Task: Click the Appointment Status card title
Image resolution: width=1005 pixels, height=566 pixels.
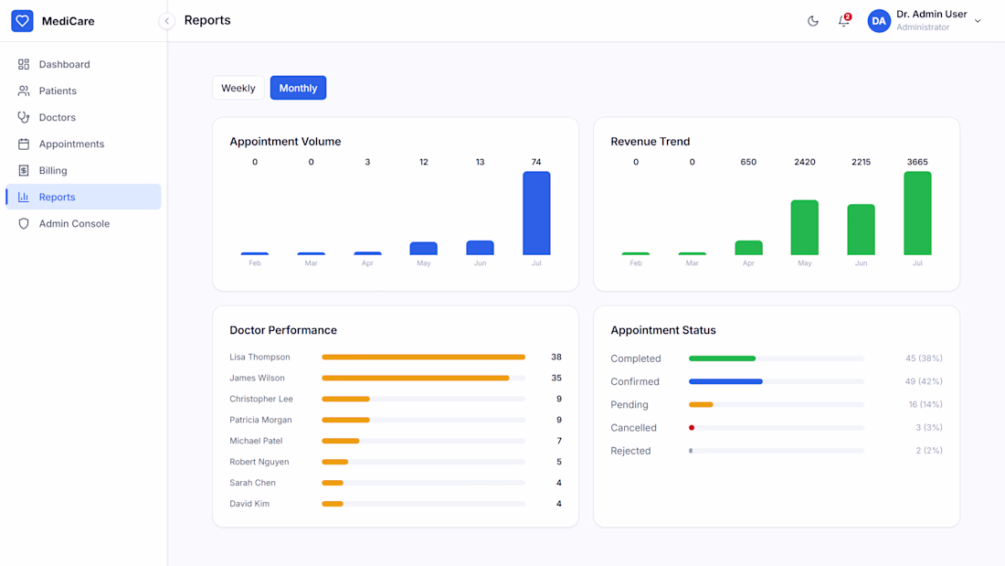Action: [x=662, y=330]
